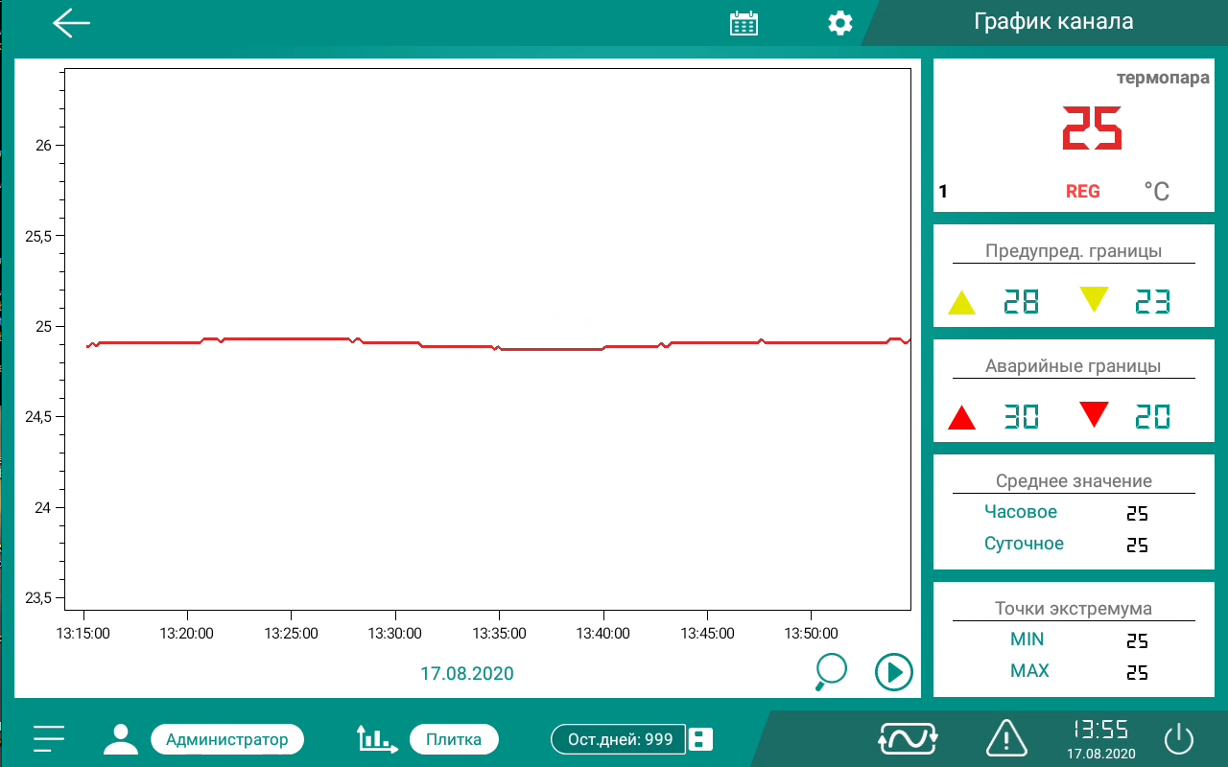1228x767 pixels.
Task: Open the calendar date picker icon
Action: (744, 23)
